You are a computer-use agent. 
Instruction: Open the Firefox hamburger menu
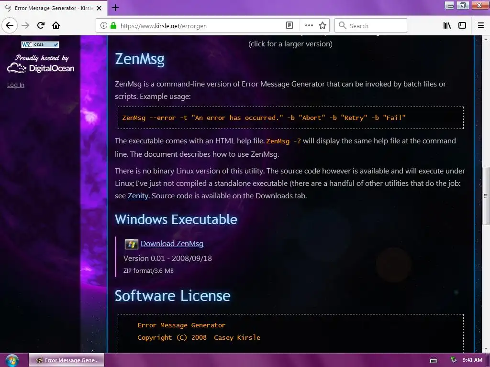[481, 26]
